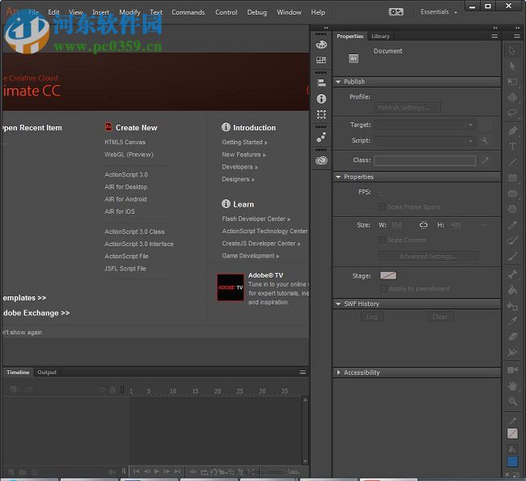Toggle lock all layers padlock
Image resolution: width=526 pixels, height=481 pixels.
pos(112,389)
